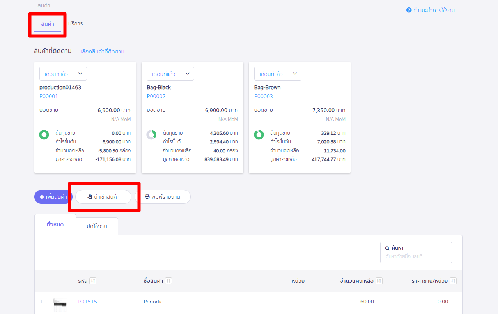Click the พิมพ์รายงาน print button

pyautogui.click(x=163, y=197)
